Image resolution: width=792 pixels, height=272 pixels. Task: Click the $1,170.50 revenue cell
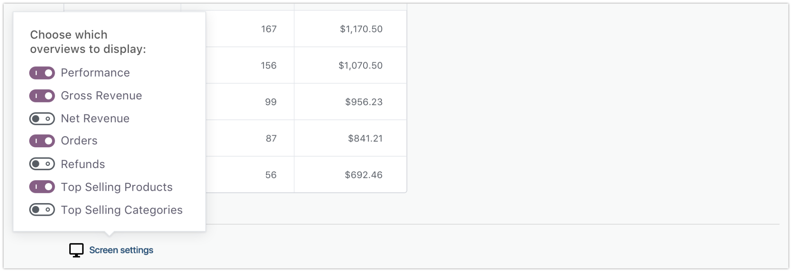361,28
